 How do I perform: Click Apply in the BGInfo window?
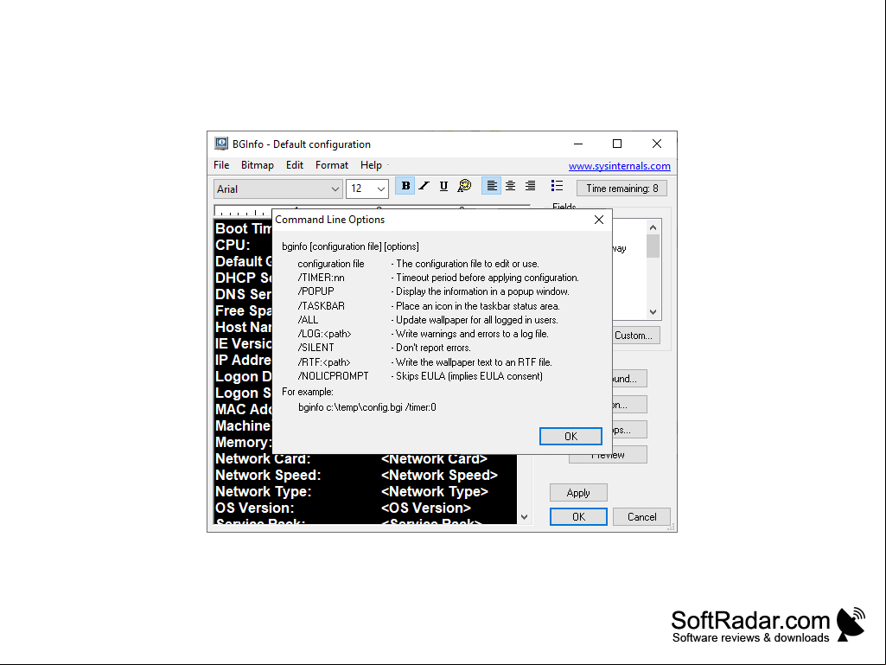[578, 493]
